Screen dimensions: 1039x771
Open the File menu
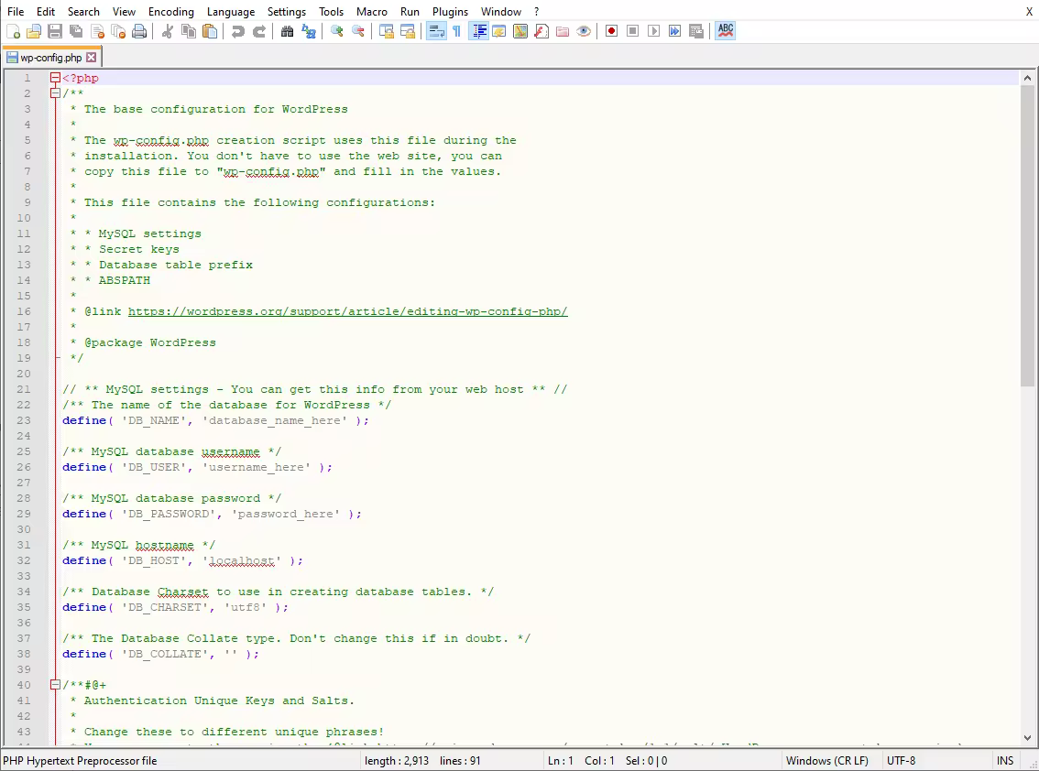pyautogui.click(x=16, y=11)
